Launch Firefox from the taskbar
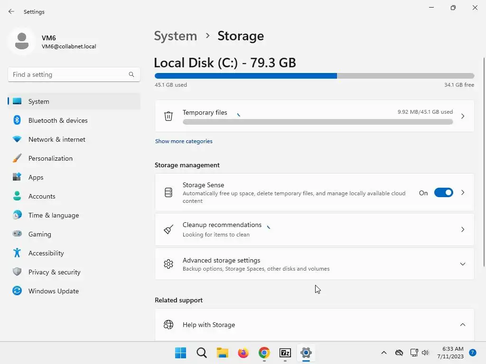 pyautogui.click(x=243, y=353)
